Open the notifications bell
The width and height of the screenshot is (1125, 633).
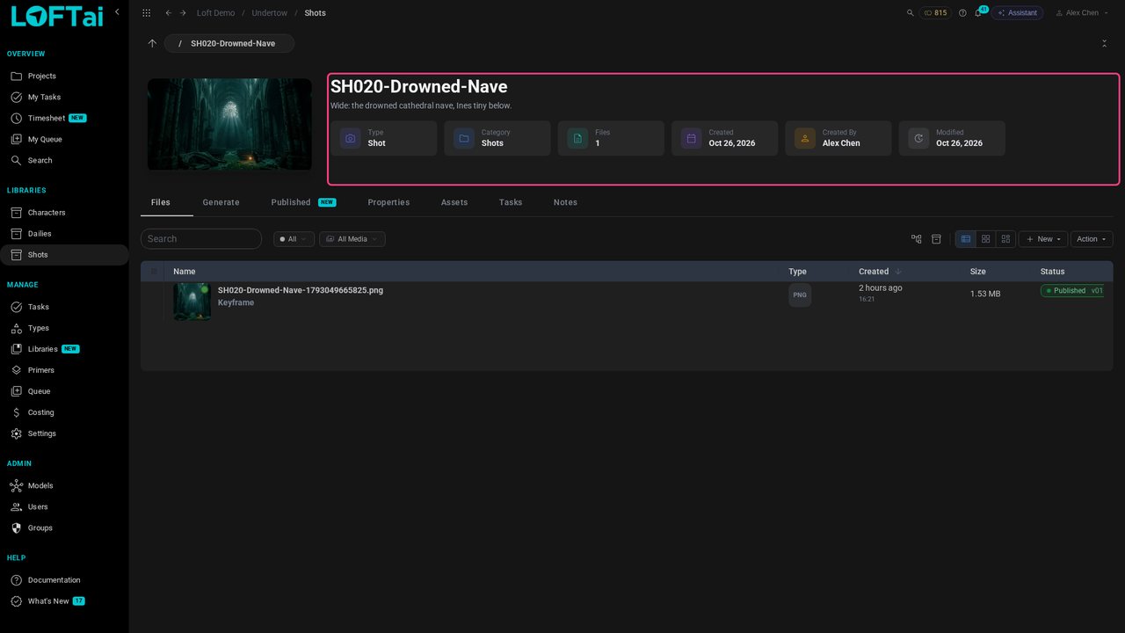pyautogui.click(x=977, y=13)
